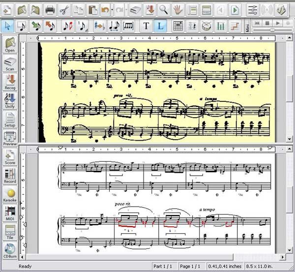The height and width of the screenshot is (272, 295).
Task: Click lower pane scroll-down arrow
Action: [x=290, y=250]
